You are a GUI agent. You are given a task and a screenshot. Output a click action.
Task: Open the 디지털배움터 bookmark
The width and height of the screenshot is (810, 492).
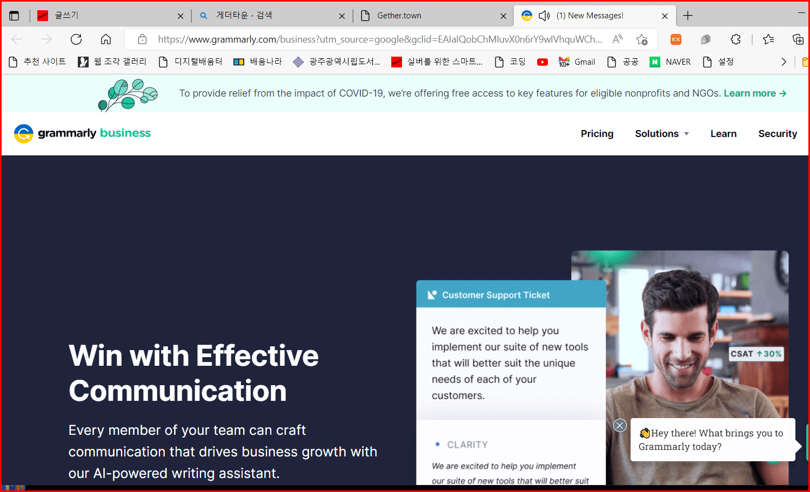pyautogui.click(x=190, y=62)
